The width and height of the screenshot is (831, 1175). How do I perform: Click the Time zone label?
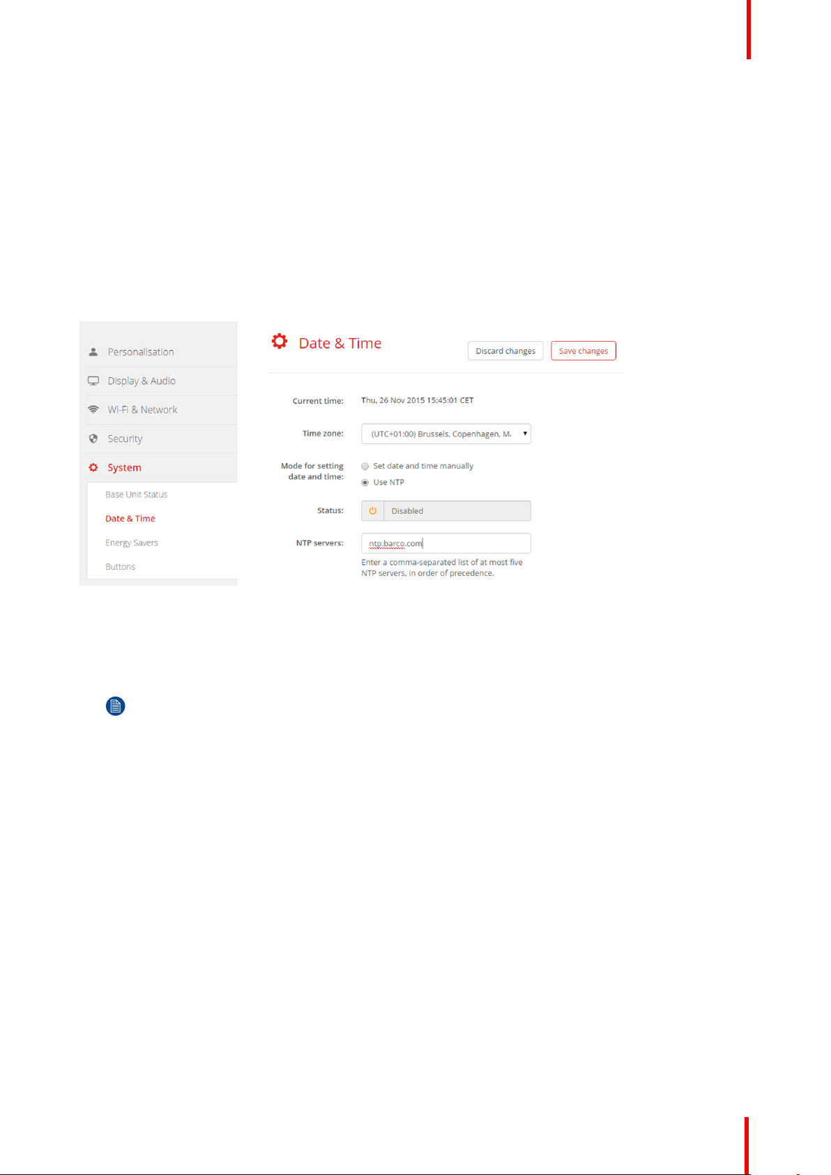point(323,434)
